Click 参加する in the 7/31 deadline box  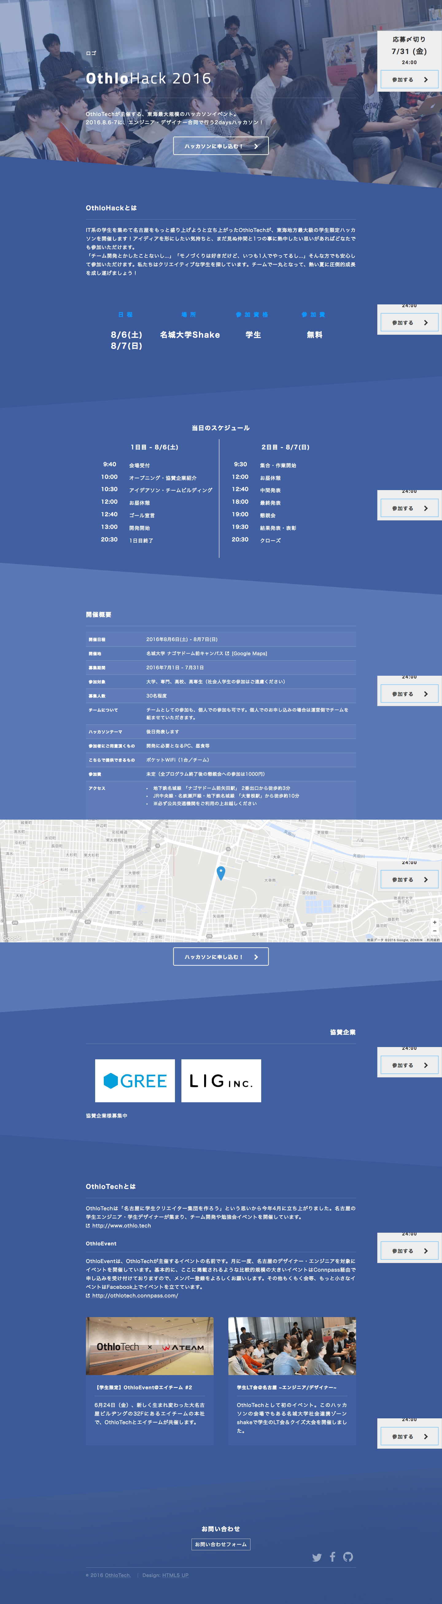(410, 80)
